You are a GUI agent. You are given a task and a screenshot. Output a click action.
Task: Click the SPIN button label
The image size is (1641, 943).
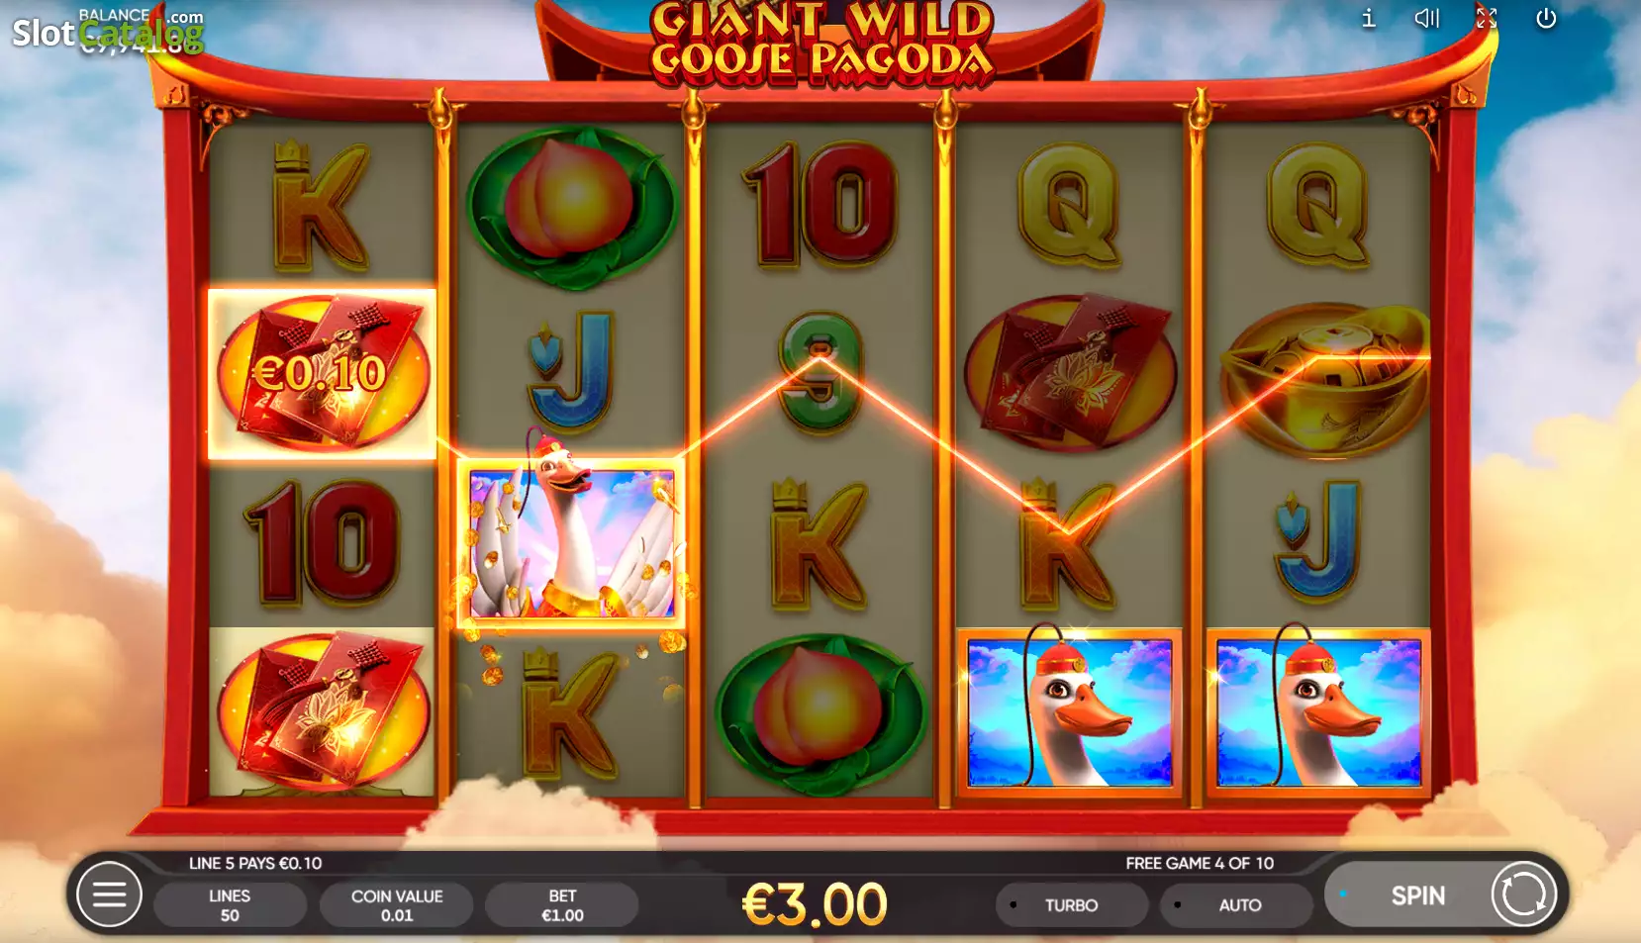pos(1417,896)
